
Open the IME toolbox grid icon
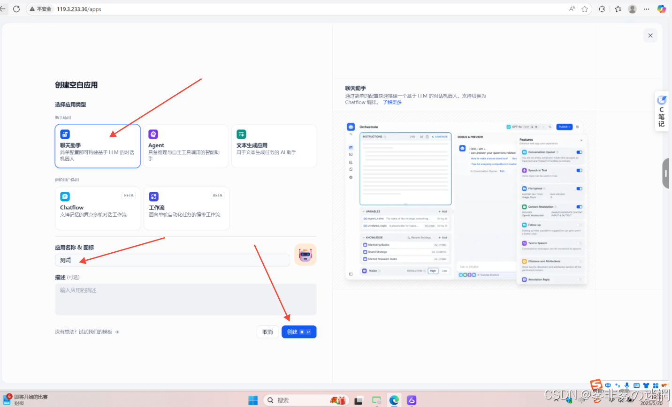click(x=655, y=385)
